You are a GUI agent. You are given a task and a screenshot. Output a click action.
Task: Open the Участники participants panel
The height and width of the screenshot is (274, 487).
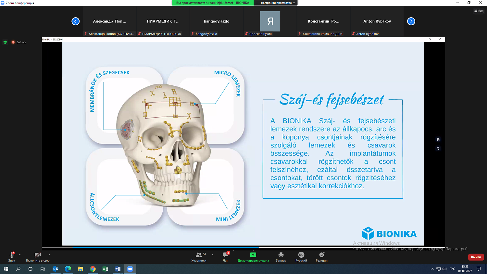pos(199,256)
